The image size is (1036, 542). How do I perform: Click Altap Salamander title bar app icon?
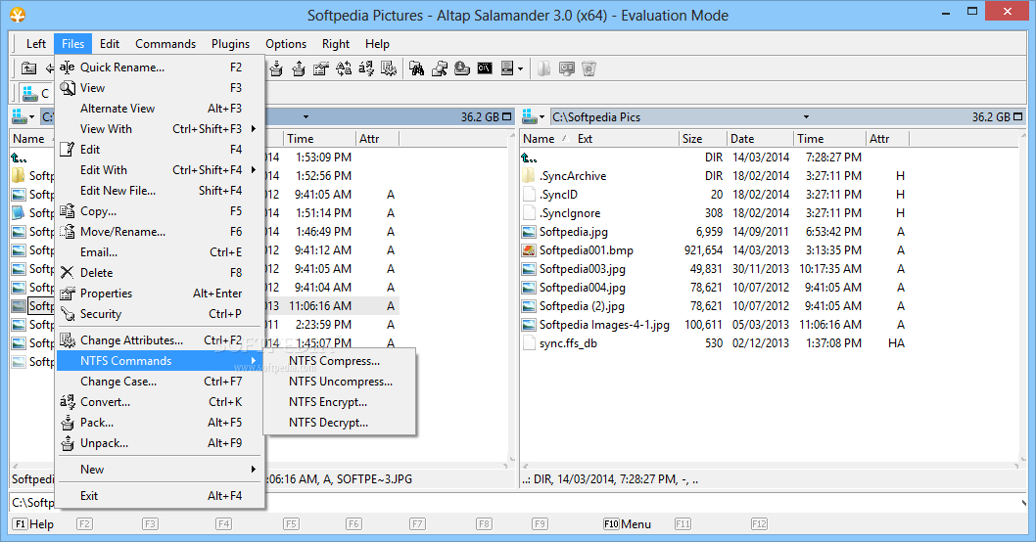click(18, 14)
